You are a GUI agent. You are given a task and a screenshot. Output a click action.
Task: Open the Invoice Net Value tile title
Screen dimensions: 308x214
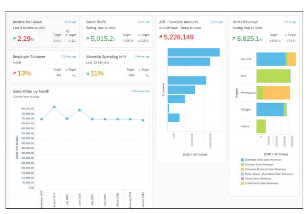point(27,22)
